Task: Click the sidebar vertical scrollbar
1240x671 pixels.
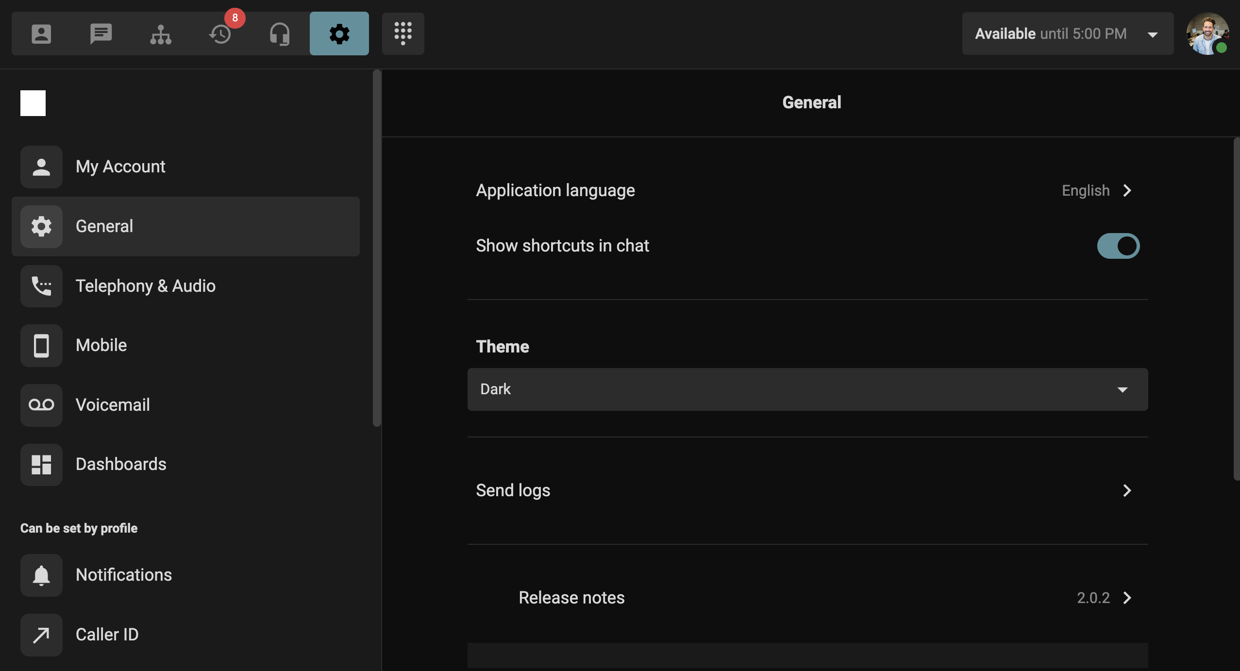Action: 377,248
